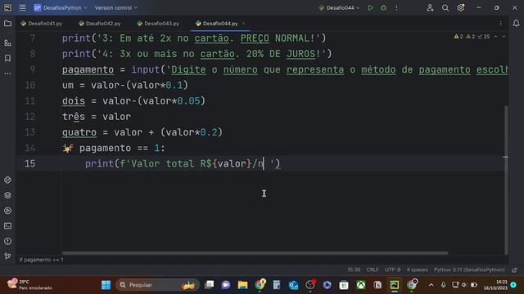524x294 pixels.
Task: Open Notion from taskbar
Action: 377,285
